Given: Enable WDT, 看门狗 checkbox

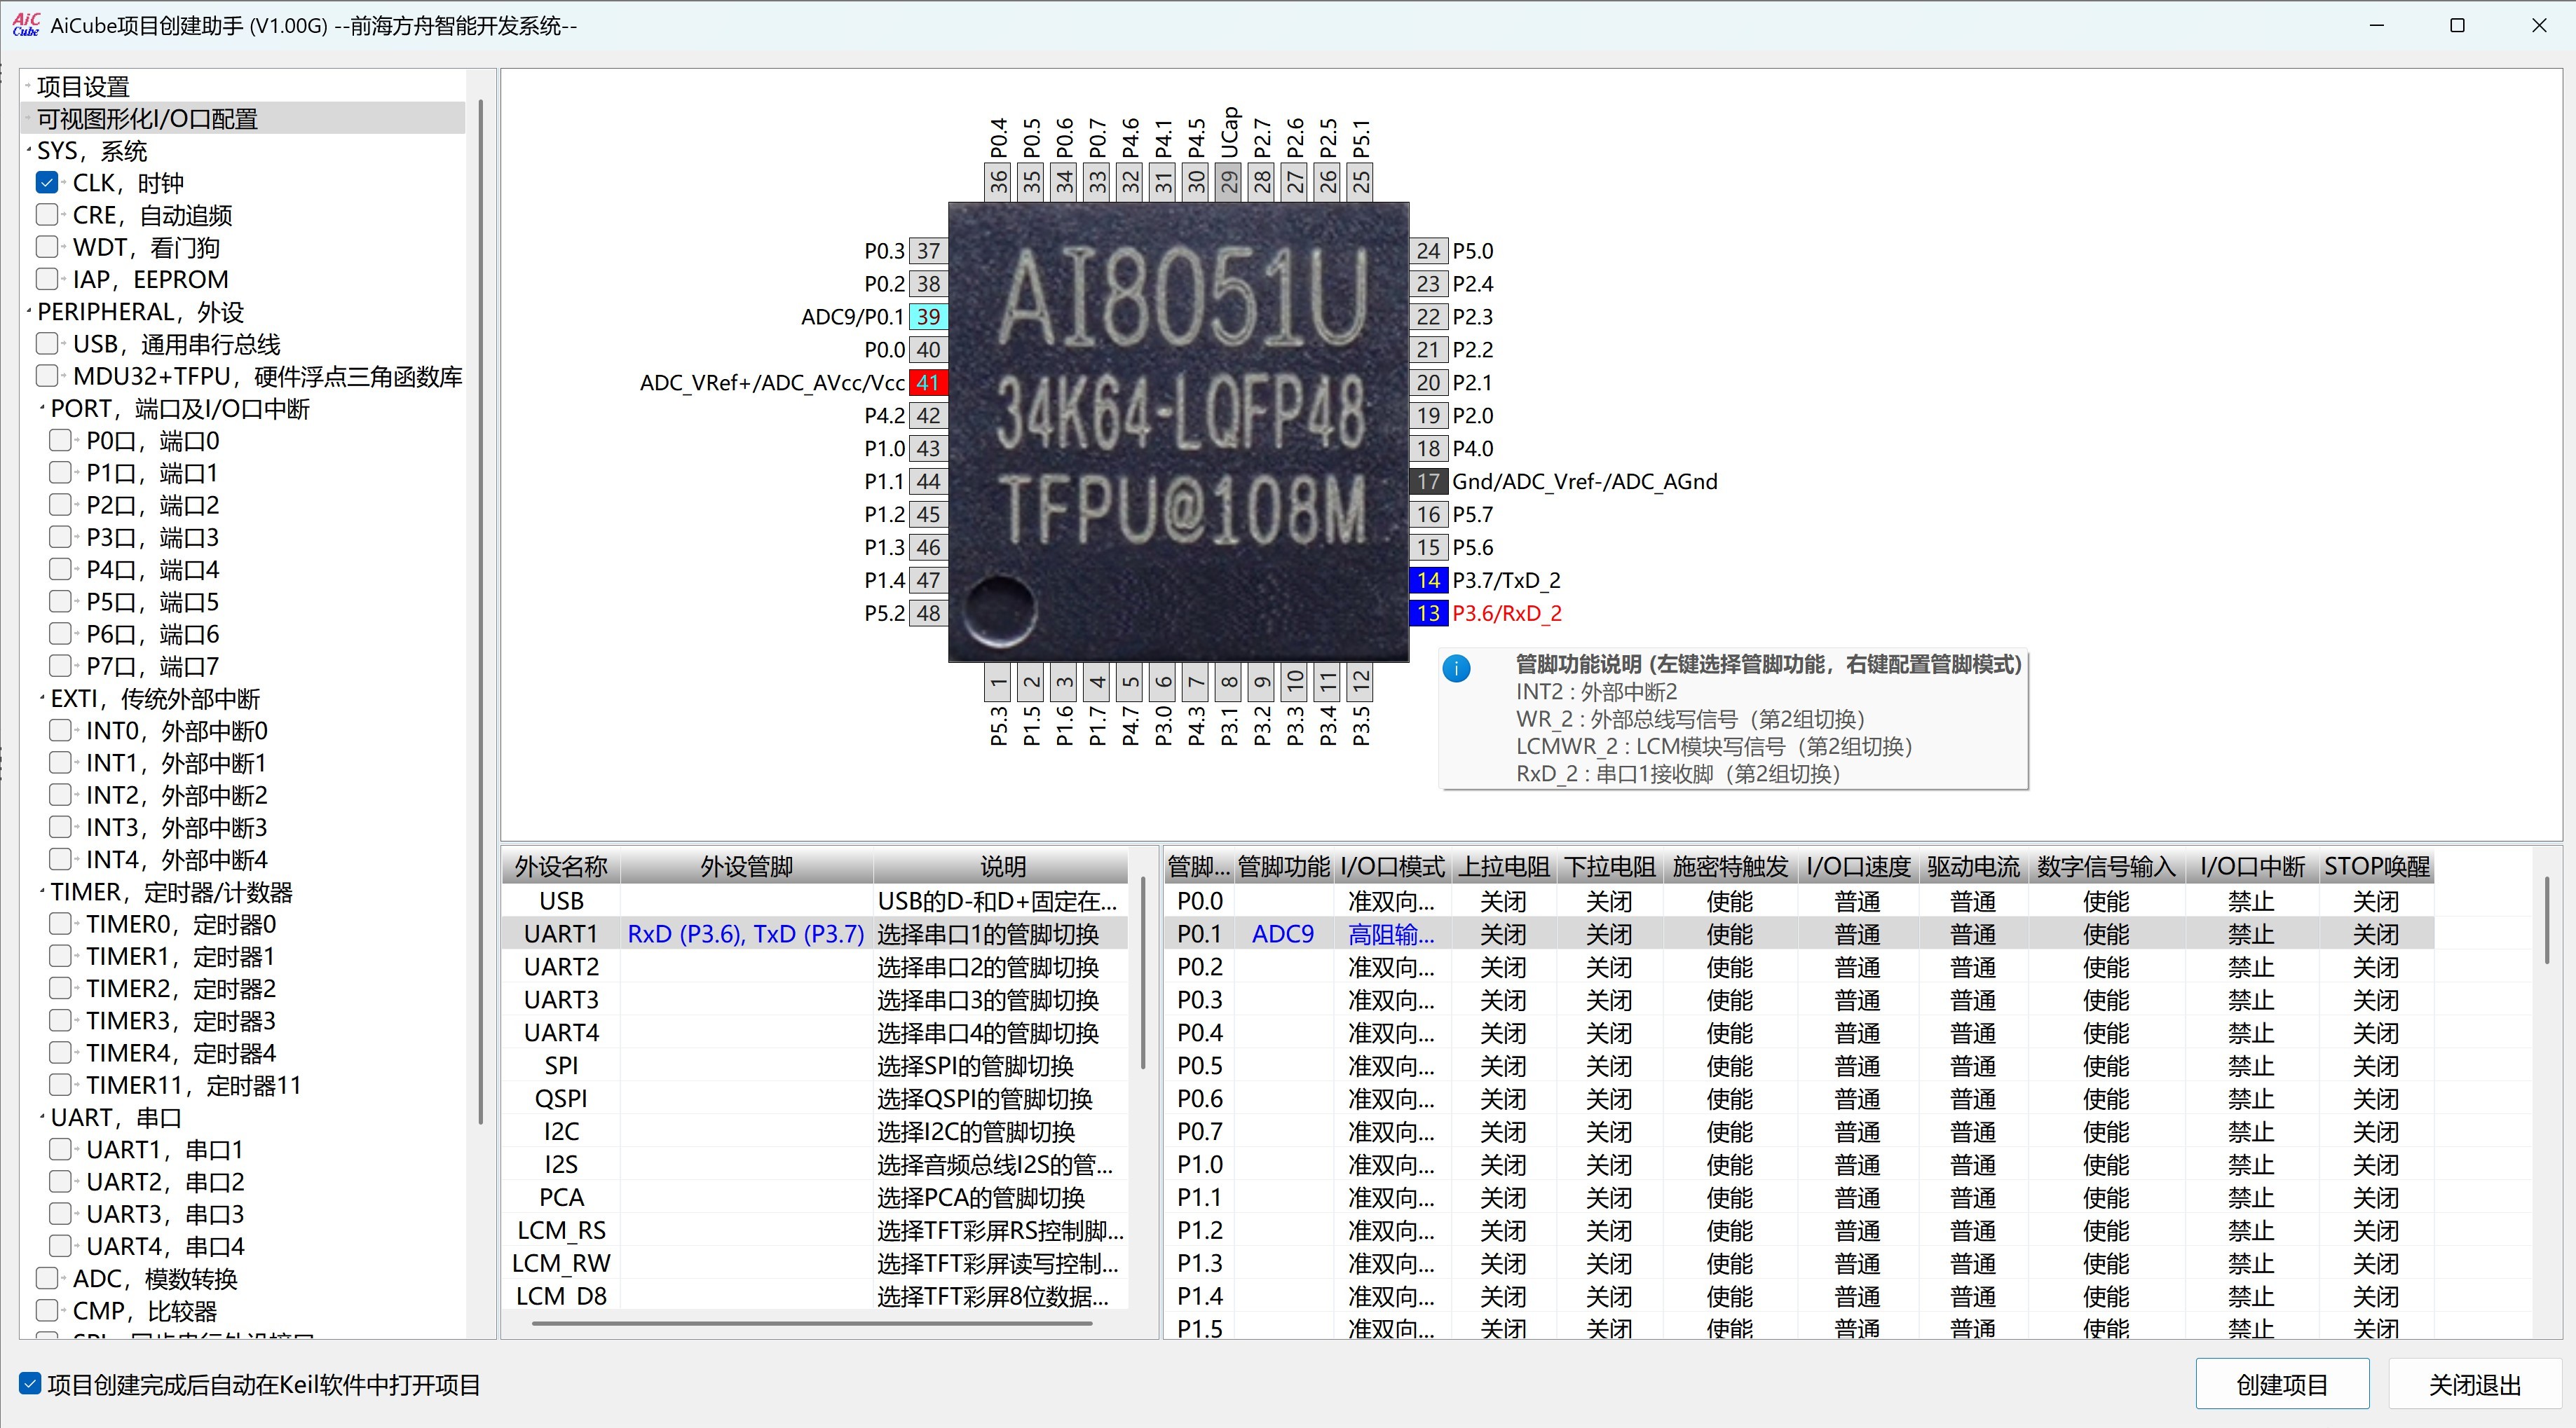Looking at the screenshot, I should tap(47, 247).
